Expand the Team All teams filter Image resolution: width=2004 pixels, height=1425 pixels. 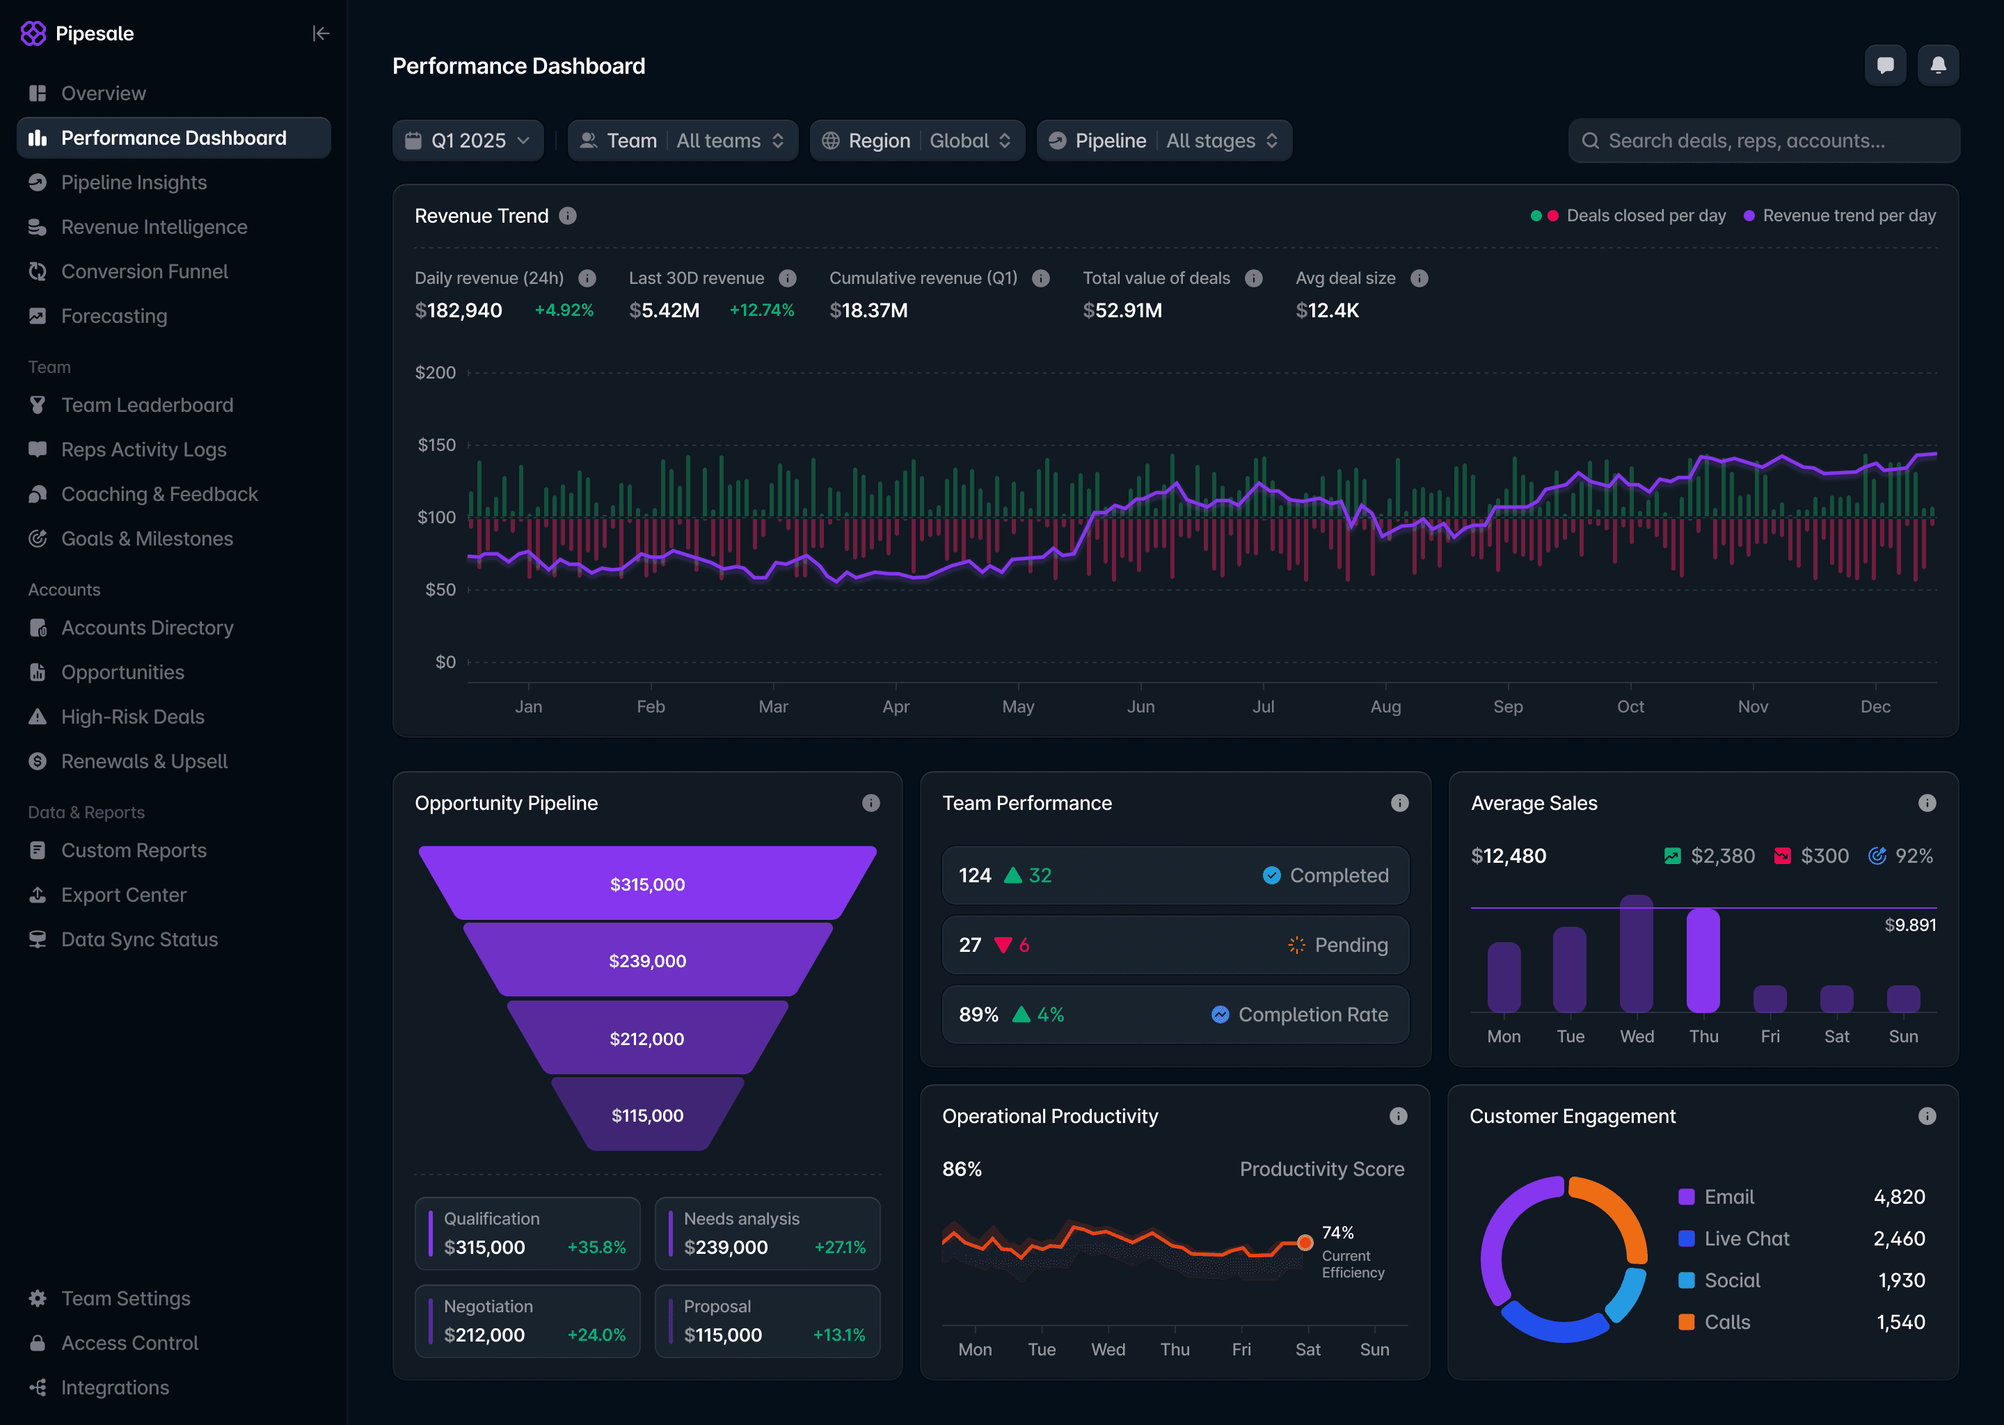[x=683, y=141]
